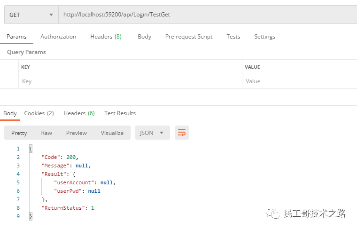This screenshot has height=229, width=357.
Task: Click the "ReturnStatus" key in response
Action: (63, 208)
